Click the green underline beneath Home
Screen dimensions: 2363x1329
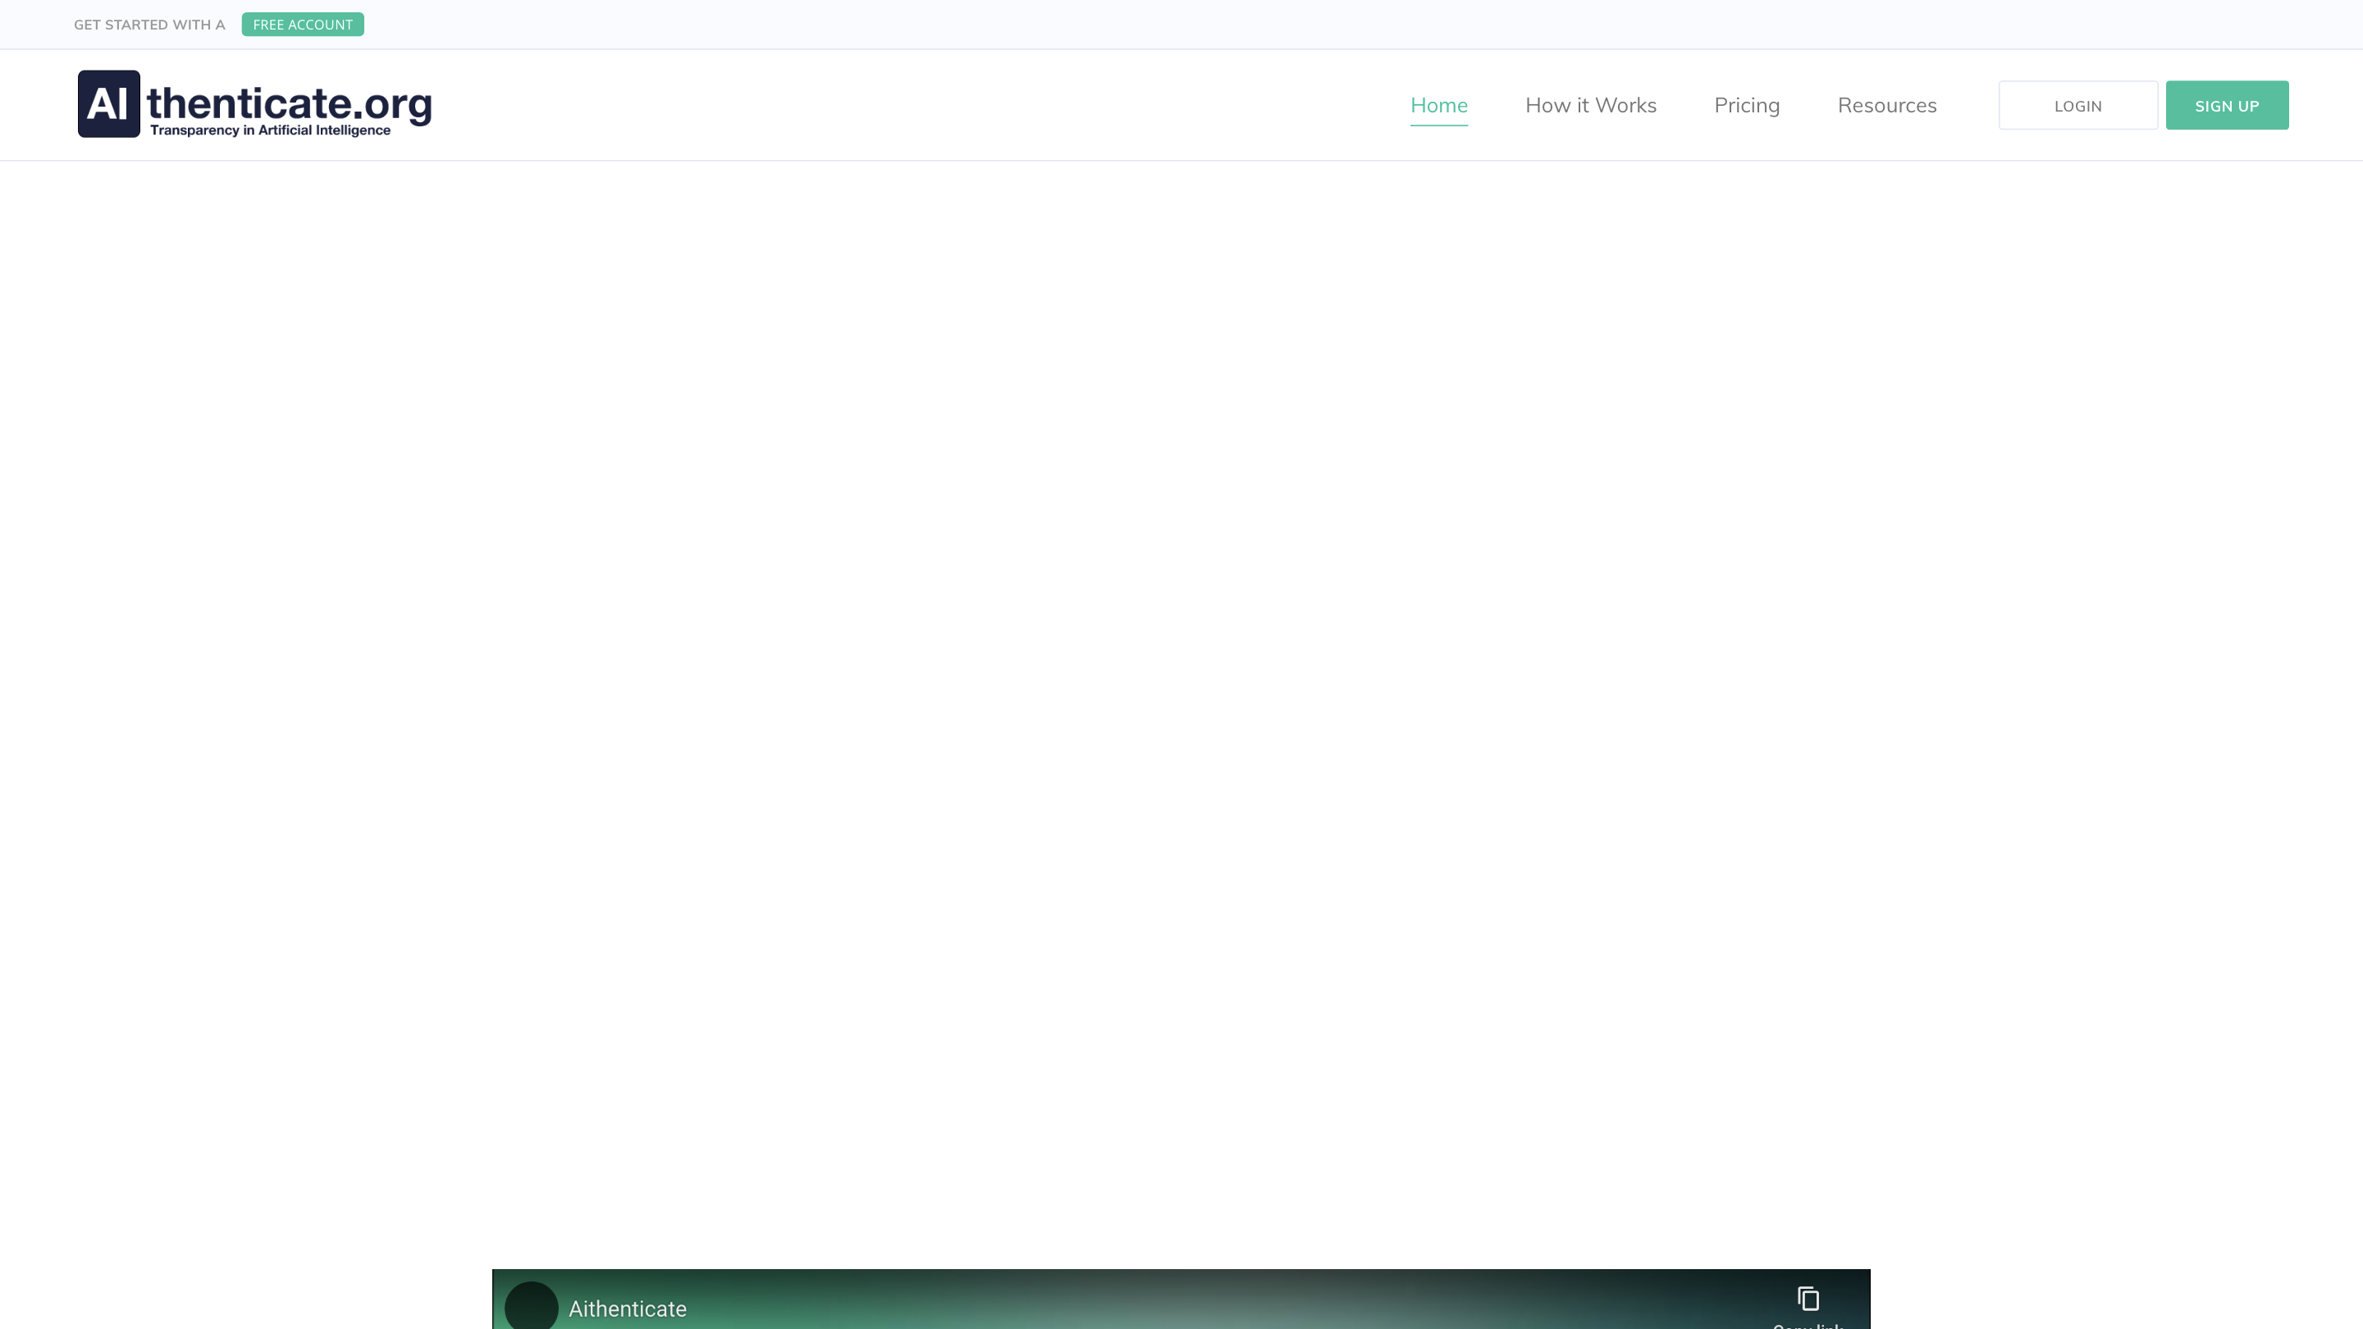point(1438,125)
